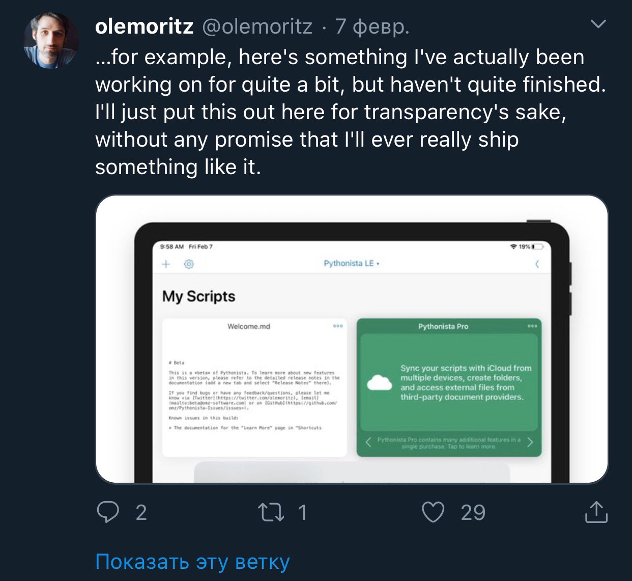Like the tweet with the heart icon
The image size is (632, 581).
pos(433,512)
